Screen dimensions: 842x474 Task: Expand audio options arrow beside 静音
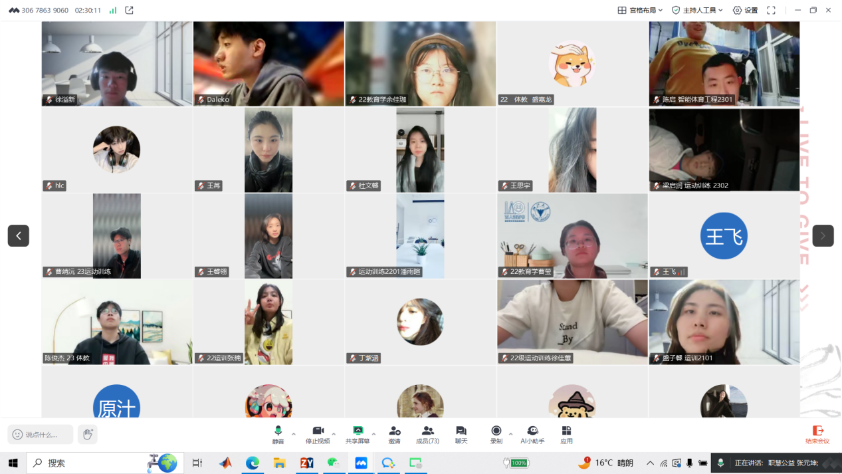pos(294,434)
